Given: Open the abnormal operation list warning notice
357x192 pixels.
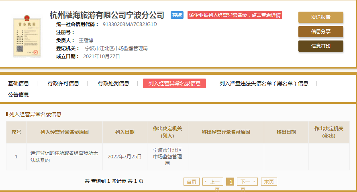Looking at the screenshot, I should (x=235, y=15).
